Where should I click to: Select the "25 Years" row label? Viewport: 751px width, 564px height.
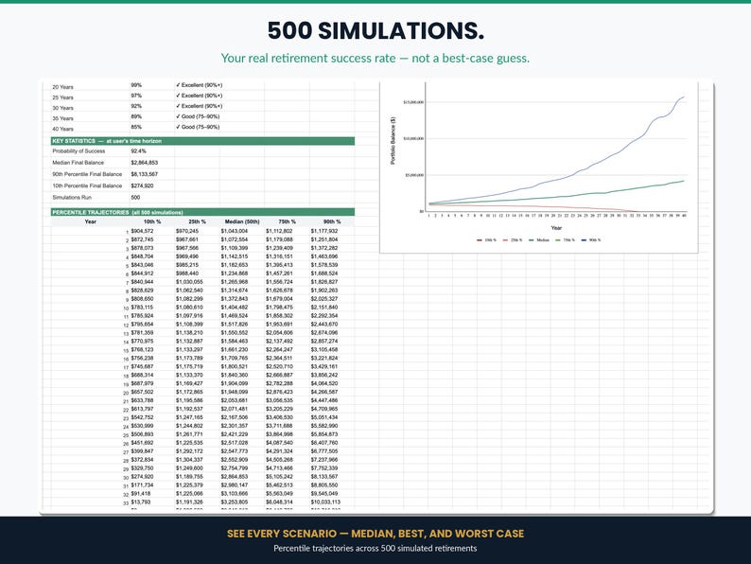click(62, 97)
